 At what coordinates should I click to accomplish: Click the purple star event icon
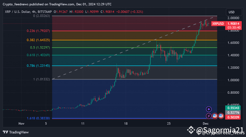click(209, 109)
